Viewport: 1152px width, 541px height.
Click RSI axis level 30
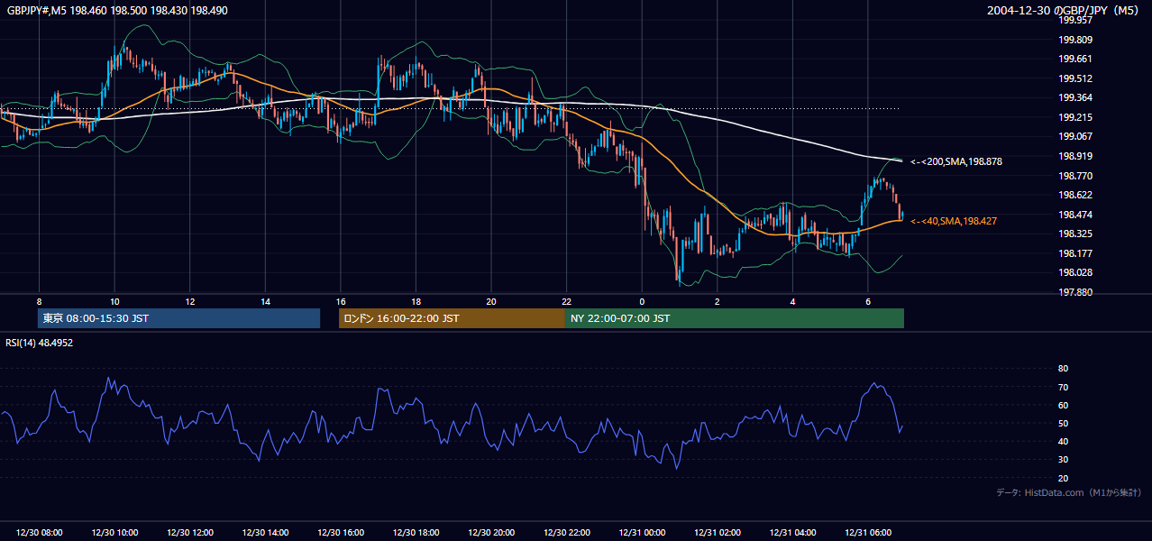(1064, 460)
